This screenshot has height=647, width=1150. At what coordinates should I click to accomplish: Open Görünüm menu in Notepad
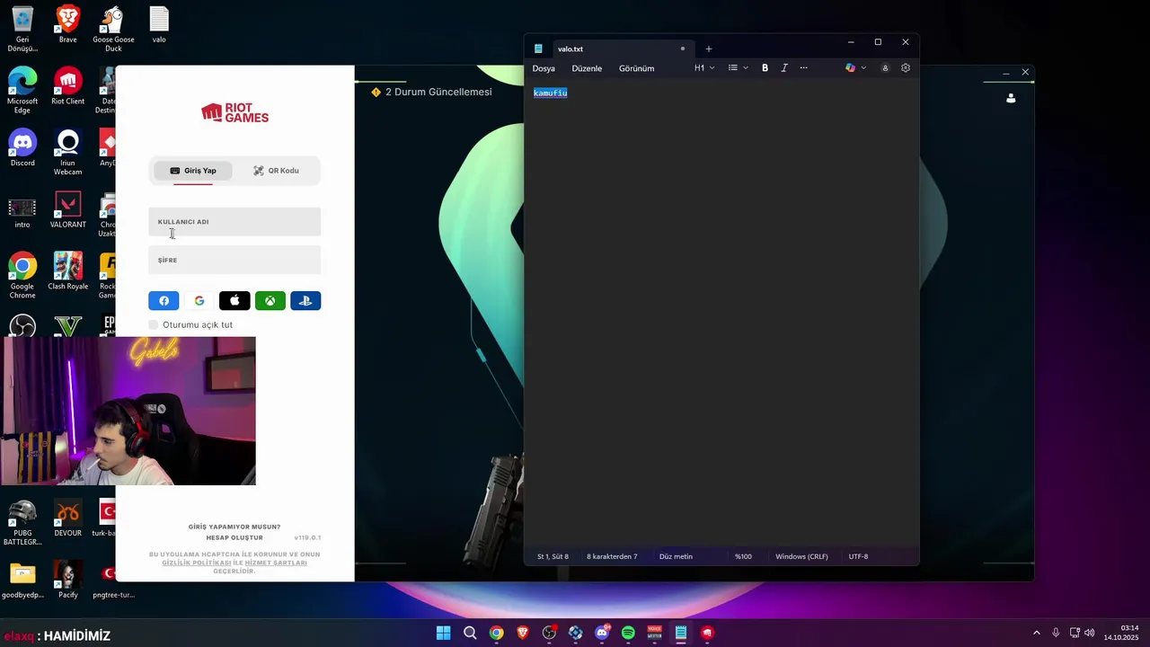pos(636,68)
